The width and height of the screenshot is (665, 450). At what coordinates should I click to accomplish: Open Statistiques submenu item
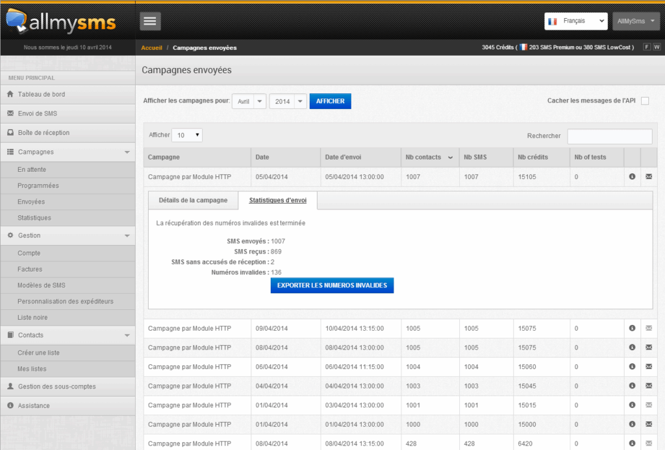pyautogui.click(x=68, y=218)
